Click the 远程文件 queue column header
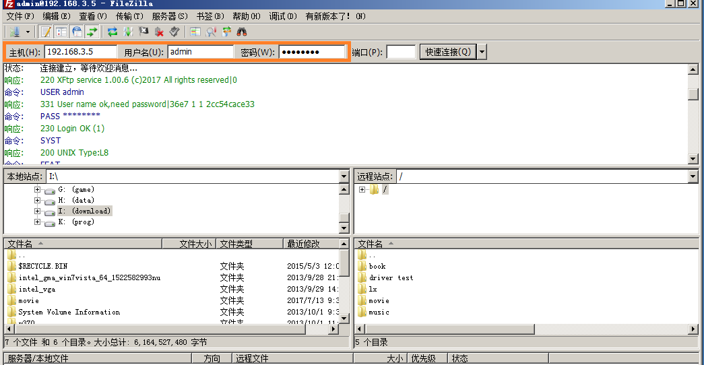Screen dimensions: 704x365 coord(292,358)
